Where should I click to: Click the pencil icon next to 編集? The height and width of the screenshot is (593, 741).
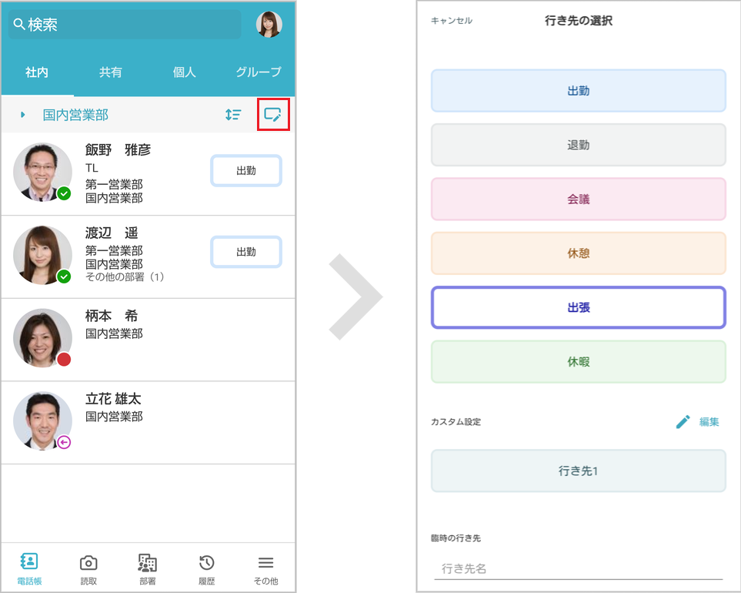click(x=683, y=422)
